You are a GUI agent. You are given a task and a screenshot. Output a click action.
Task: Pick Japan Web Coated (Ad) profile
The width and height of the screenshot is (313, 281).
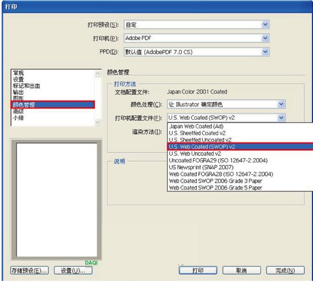(196, 126)
